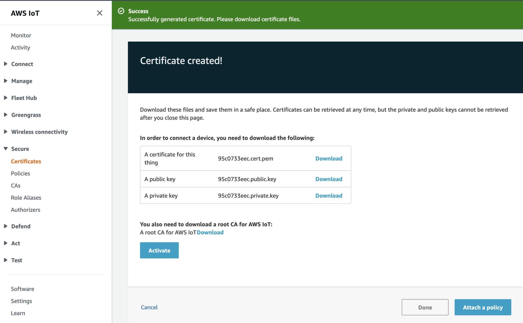523x323 pixels.
Task: Download the root CA for AWS IoT
Action: coord(210,233)
